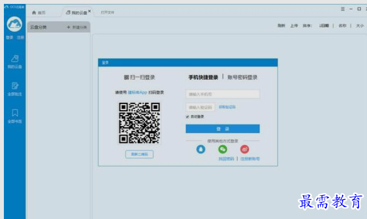367x219 pixels.
Task: Click 注册 under the sidebar avatar
Action: pos(21,37)
